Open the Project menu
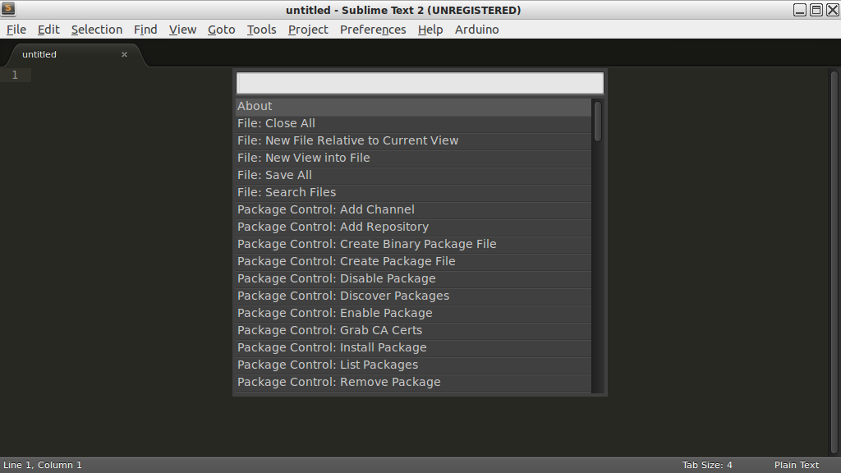This screenshot has width=841, height=473. (x=308, y=30)
